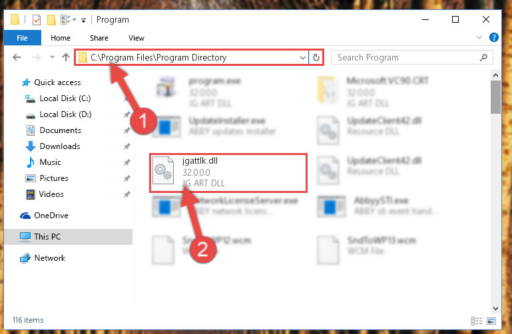The width and height of the screenshot is (512, 334).
Task: Refresh the current folder view
Action: click(x=316, y=58)
